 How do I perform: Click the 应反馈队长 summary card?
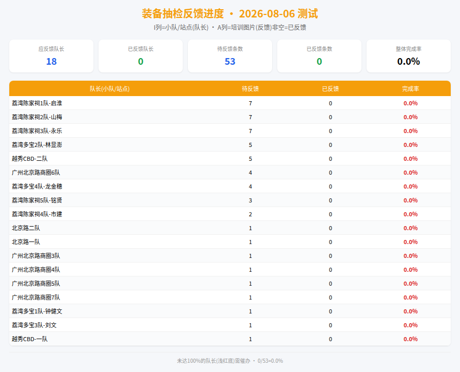(x=51, y=56)
